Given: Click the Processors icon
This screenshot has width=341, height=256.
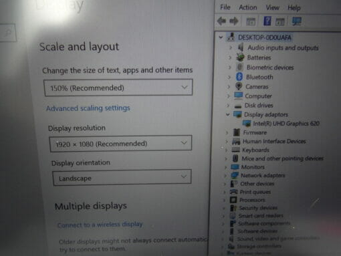Looking at the screenshot, I should [x=233, y=200].
